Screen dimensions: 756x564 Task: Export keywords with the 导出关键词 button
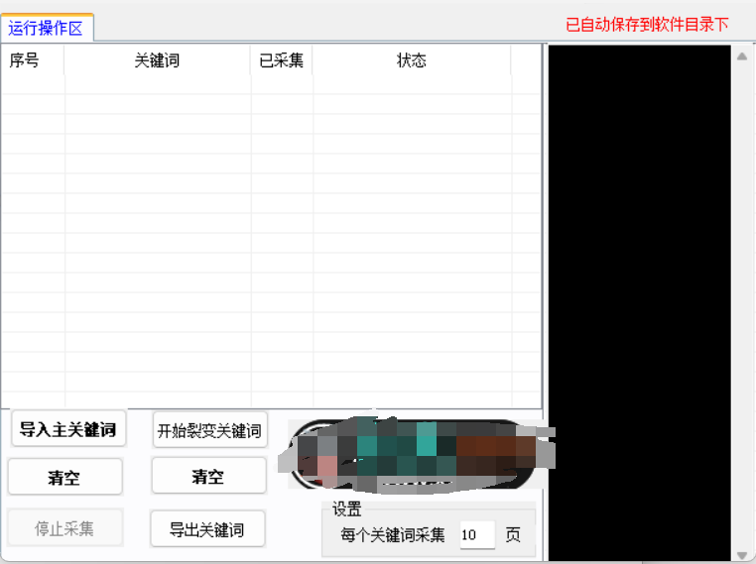[208, 529]
